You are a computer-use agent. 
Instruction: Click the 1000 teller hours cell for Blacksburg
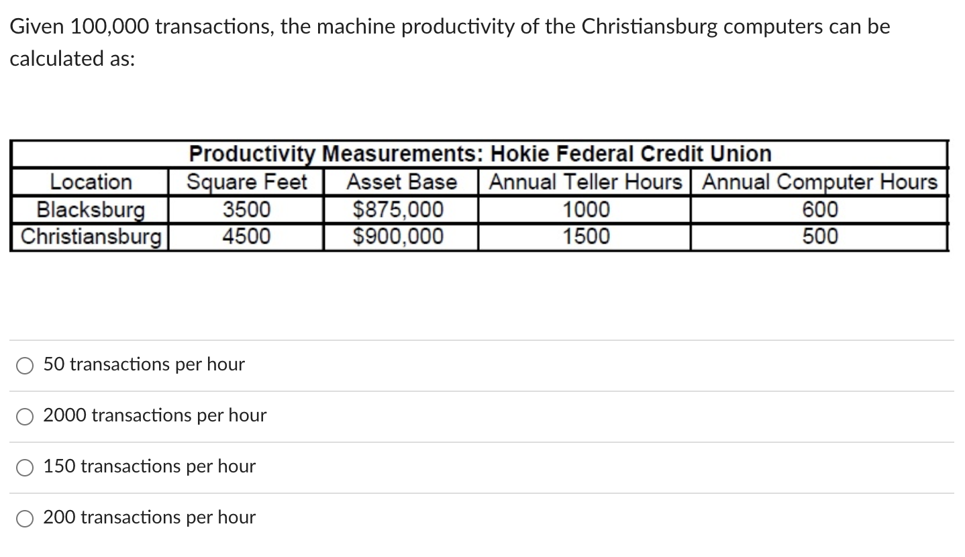585,209
